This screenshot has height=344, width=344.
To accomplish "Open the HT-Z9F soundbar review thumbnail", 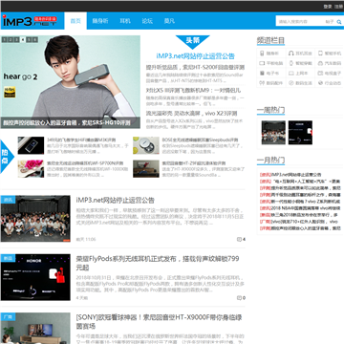I will coord(146,169).
